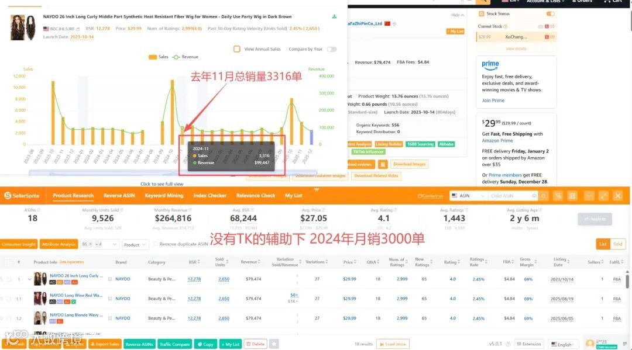This screenshot has width=632, height=350.
Task: Click the TikTok Influencer tag button
Action: [x=369, y=152]
